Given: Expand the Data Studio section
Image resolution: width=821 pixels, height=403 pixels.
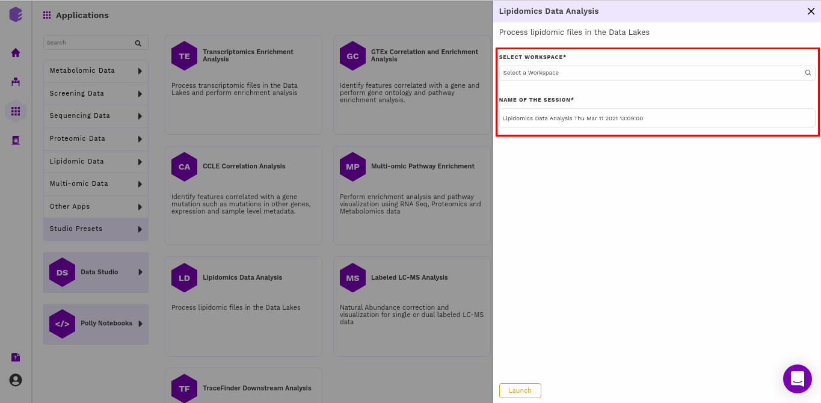Looking at the screenshot, I should [x=96, y=272].
